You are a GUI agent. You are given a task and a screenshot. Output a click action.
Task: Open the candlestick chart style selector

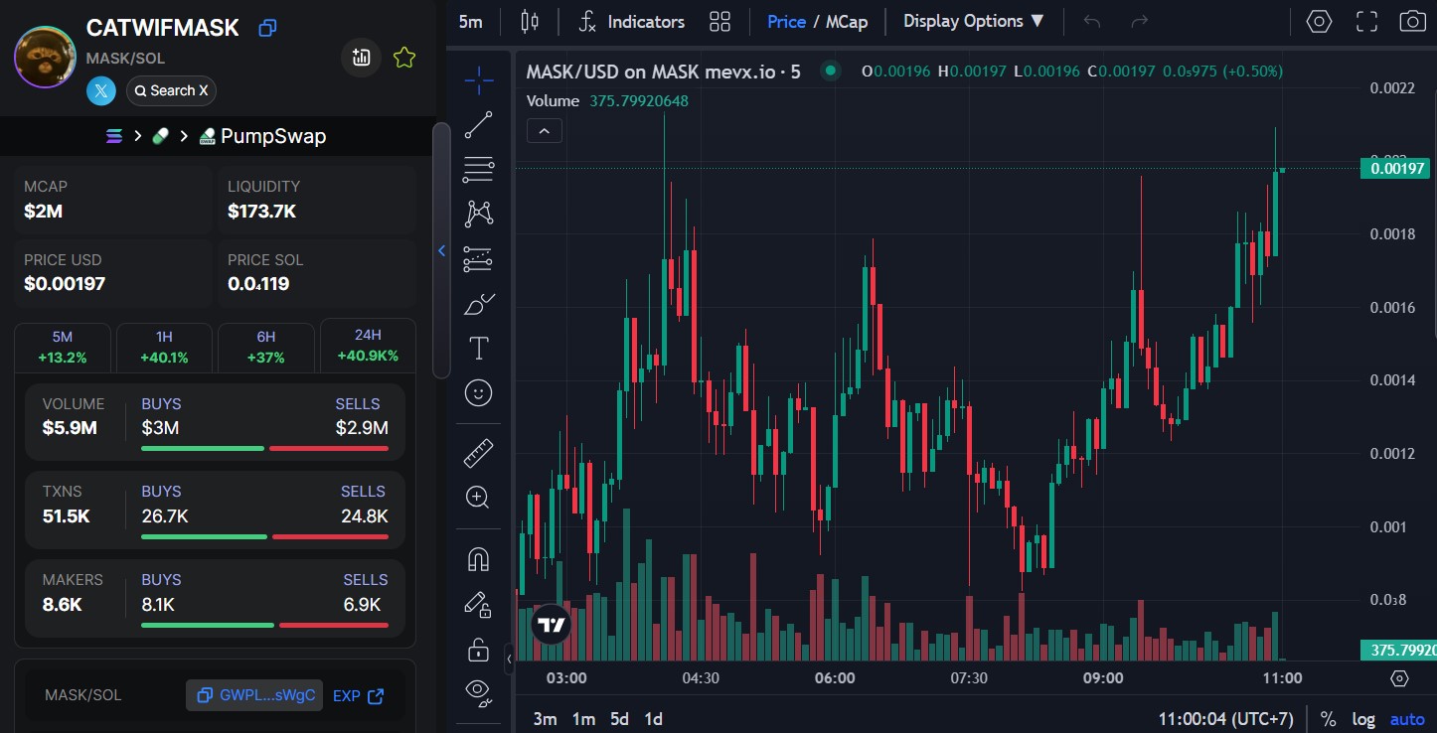tap(529, 22)
